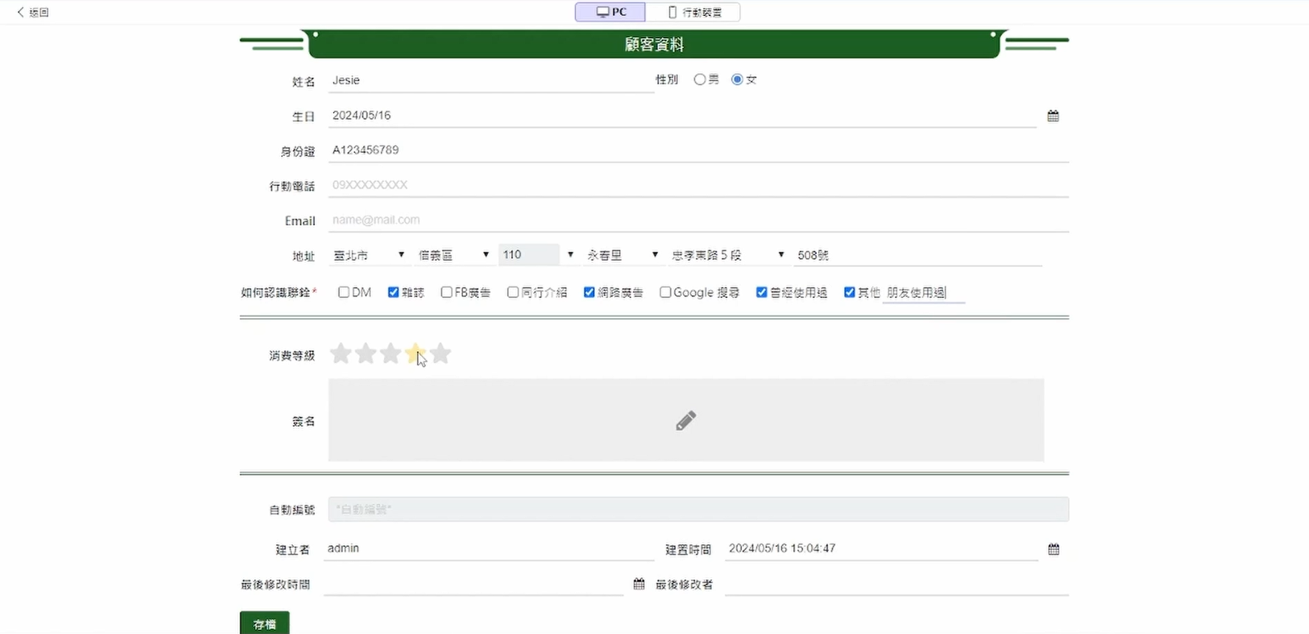This screenshot has width=1309, height=634.
Task: Uncheck the 雜誌 checkbox
Action: [x=393, y=292]
